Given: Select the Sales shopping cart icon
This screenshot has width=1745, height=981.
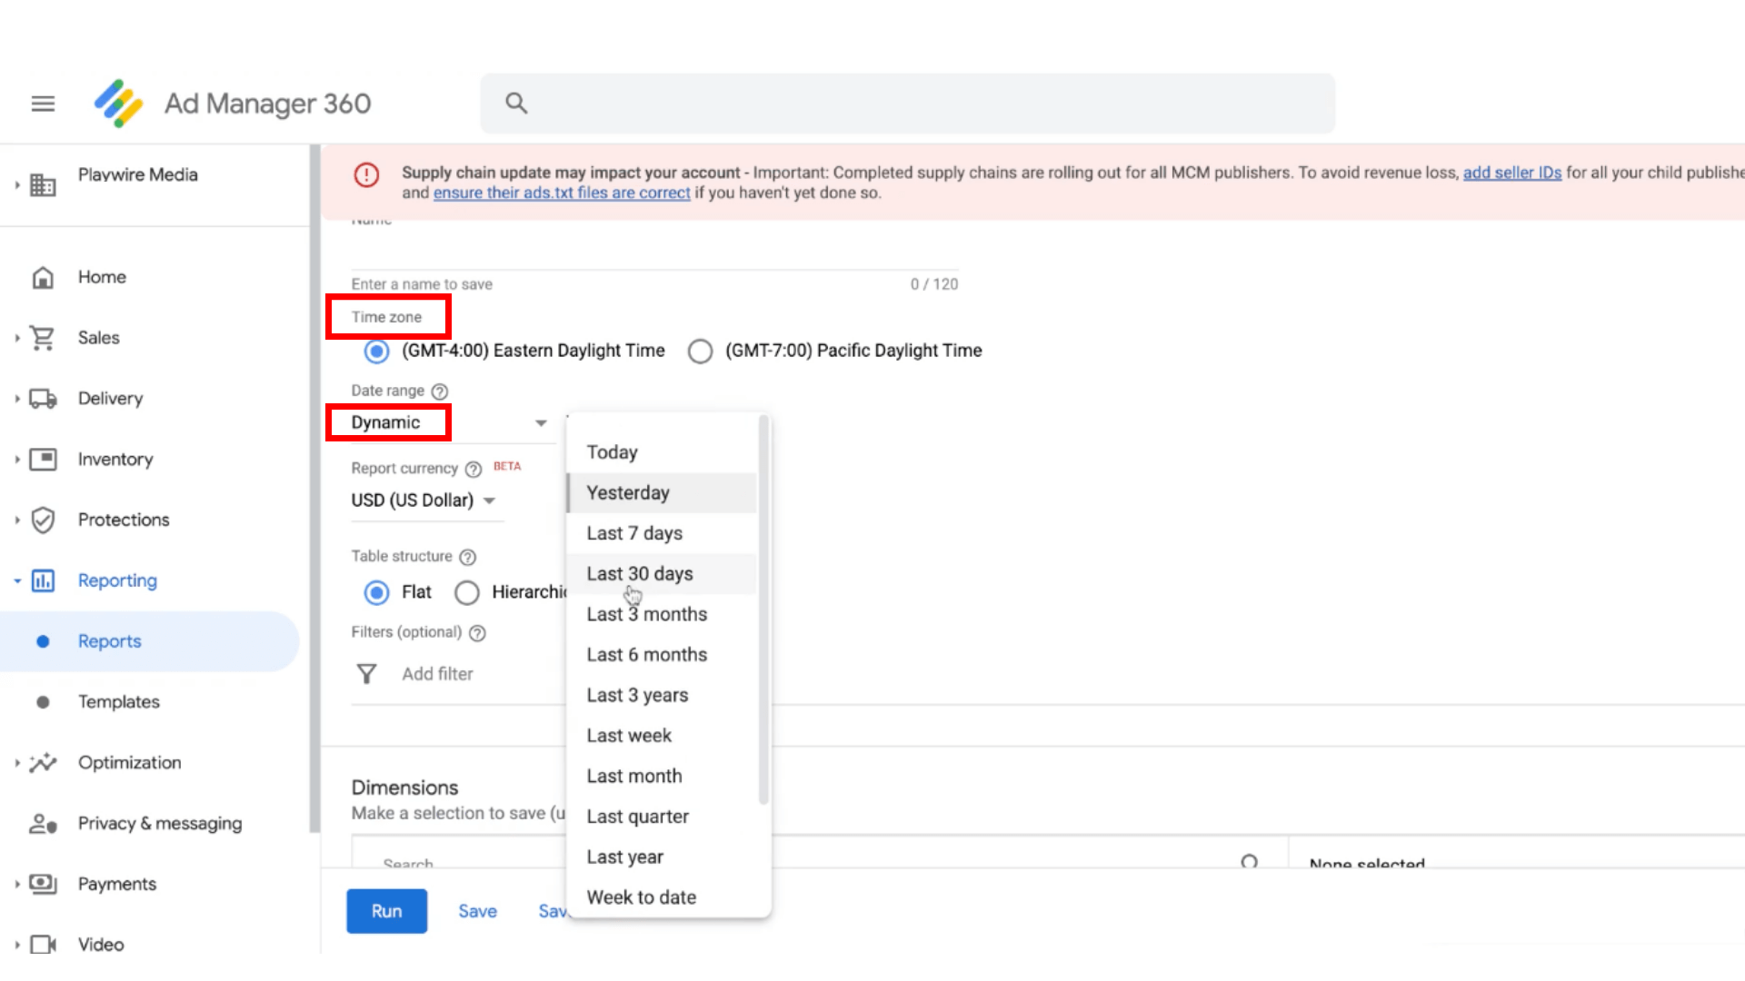Looking at the screenshot, I should pyautogui.click(x=43, y=337).
